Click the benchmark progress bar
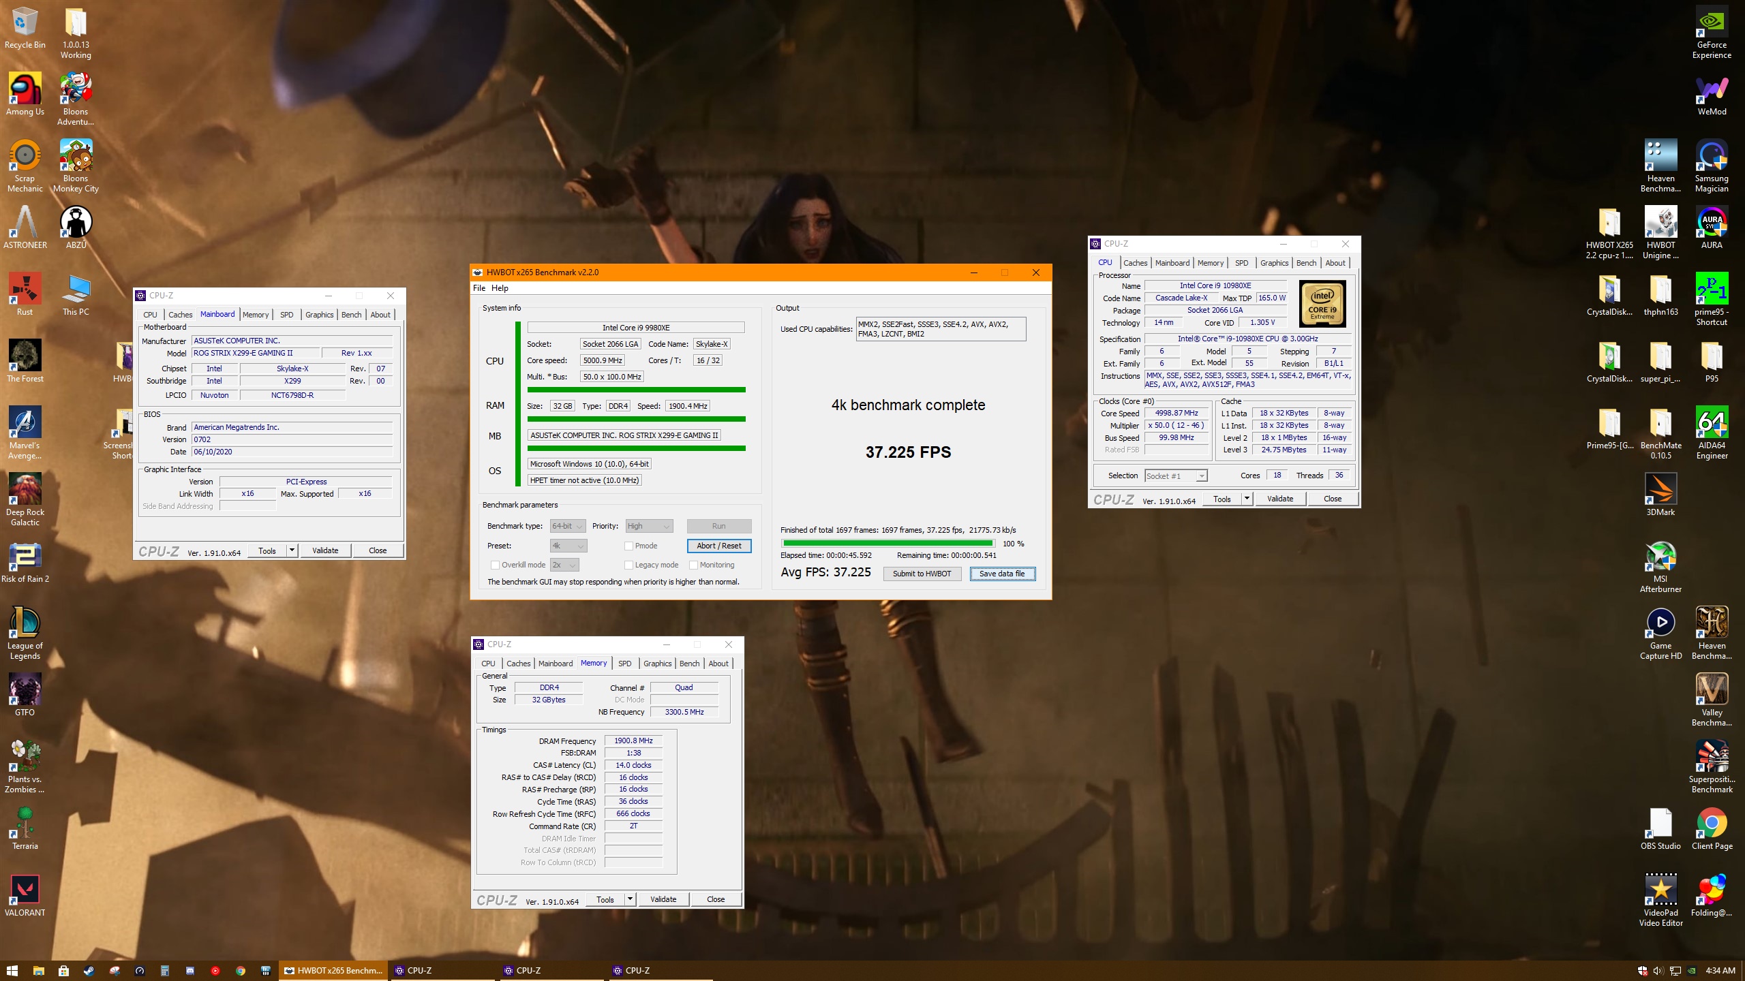1745x981 pixels. tap(888, 544)
